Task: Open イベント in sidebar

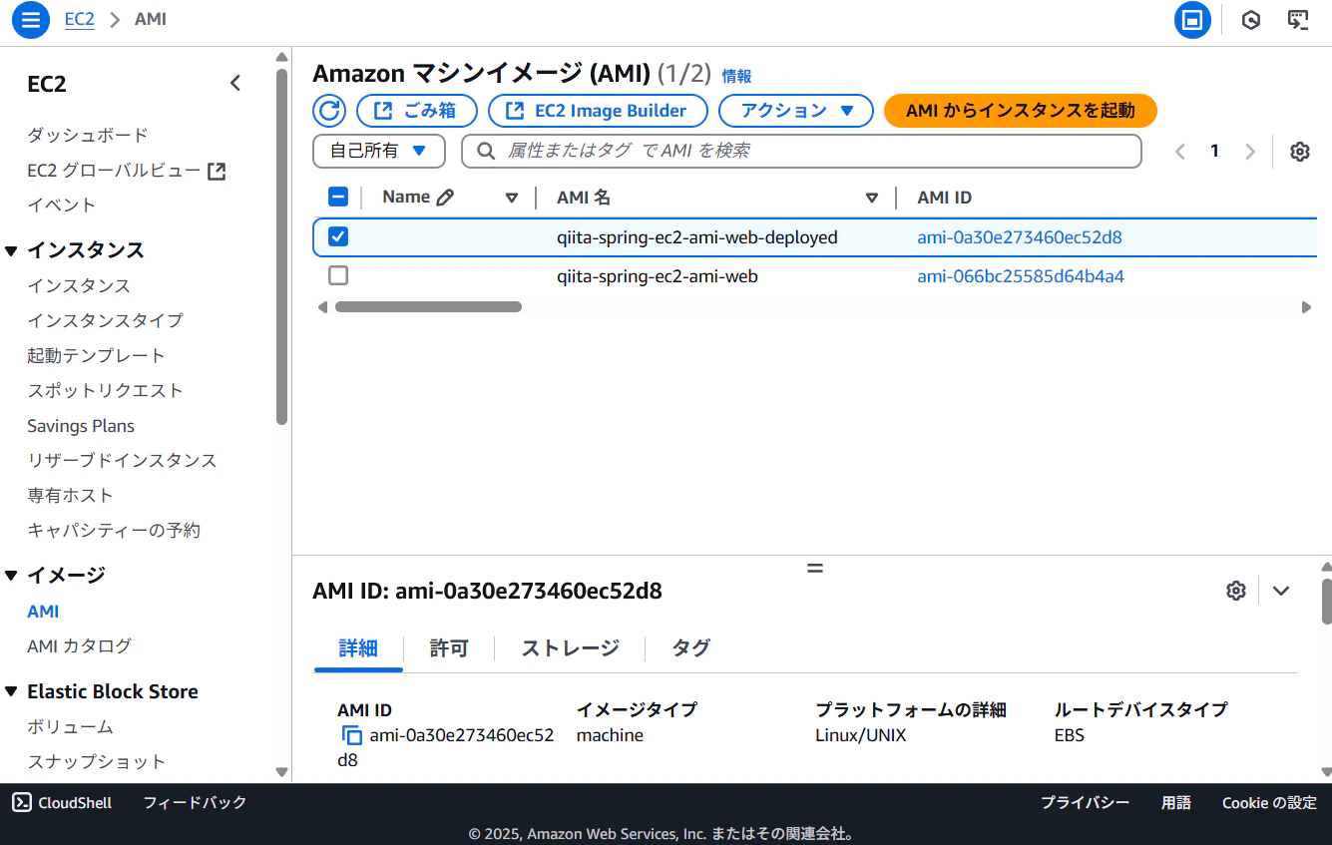Action: [x=62, y=205]
